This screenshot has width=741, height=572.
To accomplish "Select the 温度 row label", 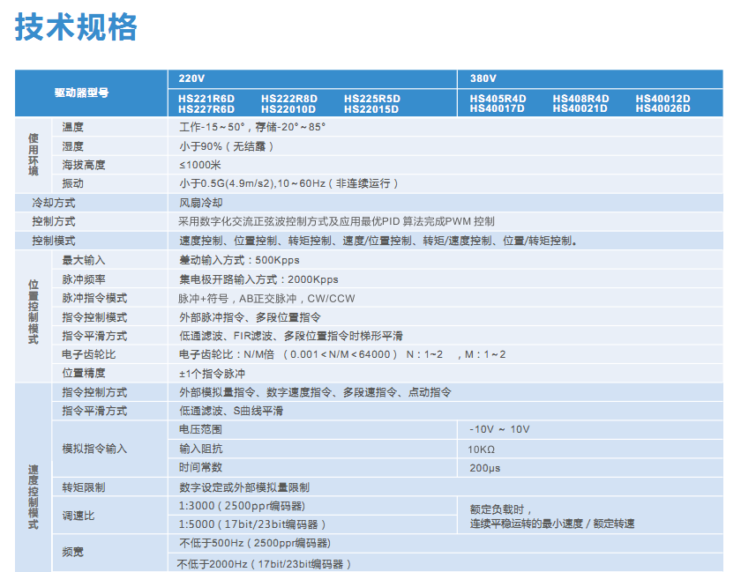I will point(72,127).
